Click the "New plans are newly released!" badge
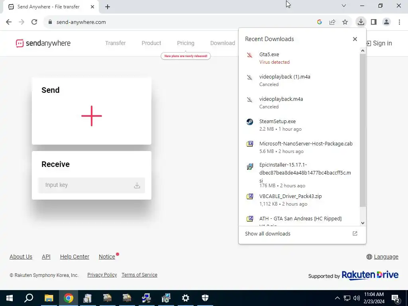This screenshot has width=408, height=306. tap(186, 56)
